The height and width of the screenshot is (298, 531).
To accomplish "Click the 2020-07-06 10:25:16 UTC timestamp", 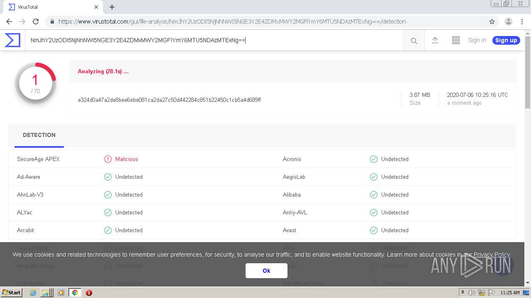I will (x=477, y=95).
